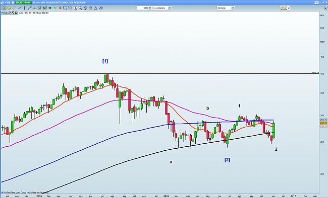Open the Semanal timeframe dropdown

[233, 8]
